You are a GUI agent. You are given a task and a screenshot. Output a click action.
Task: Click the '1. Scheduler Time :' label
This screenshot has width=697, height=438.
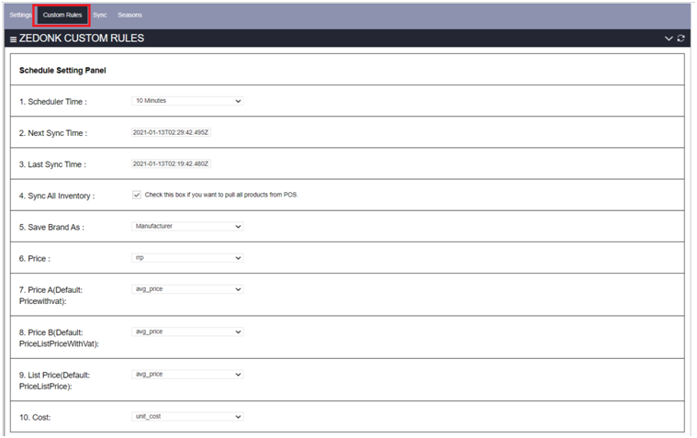(53, 102)
